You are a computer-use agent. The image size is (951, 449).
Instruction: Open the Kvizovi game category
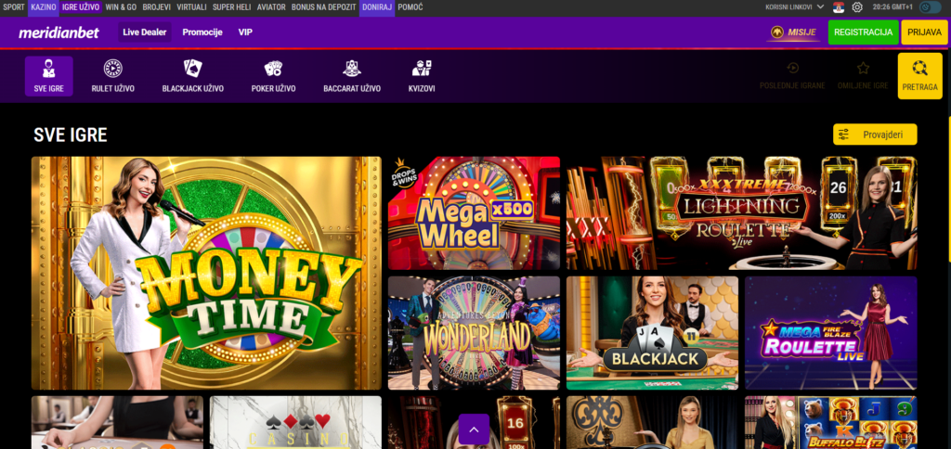[422, 76]
